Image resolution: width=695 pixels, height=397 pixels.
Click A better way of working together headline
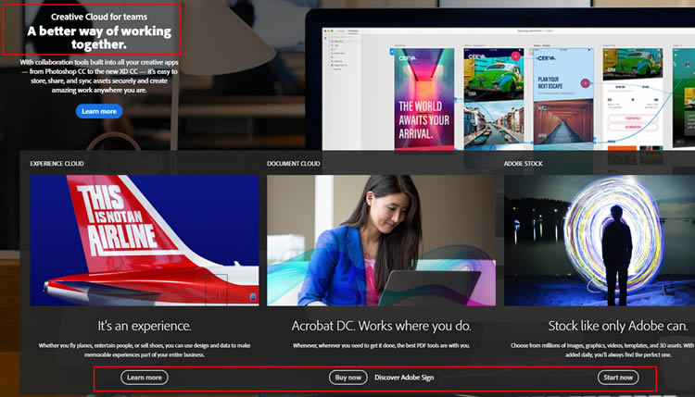90,37
